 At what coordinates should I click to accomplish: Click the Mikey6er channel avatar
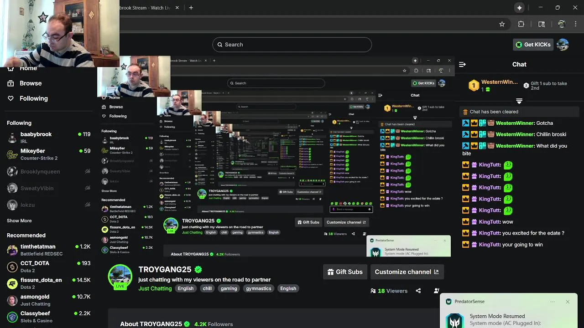[12, 154]
